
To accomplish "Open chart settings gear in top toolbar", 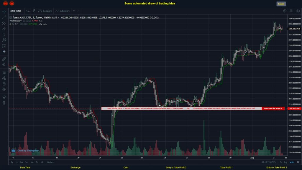I will point(285,11).
